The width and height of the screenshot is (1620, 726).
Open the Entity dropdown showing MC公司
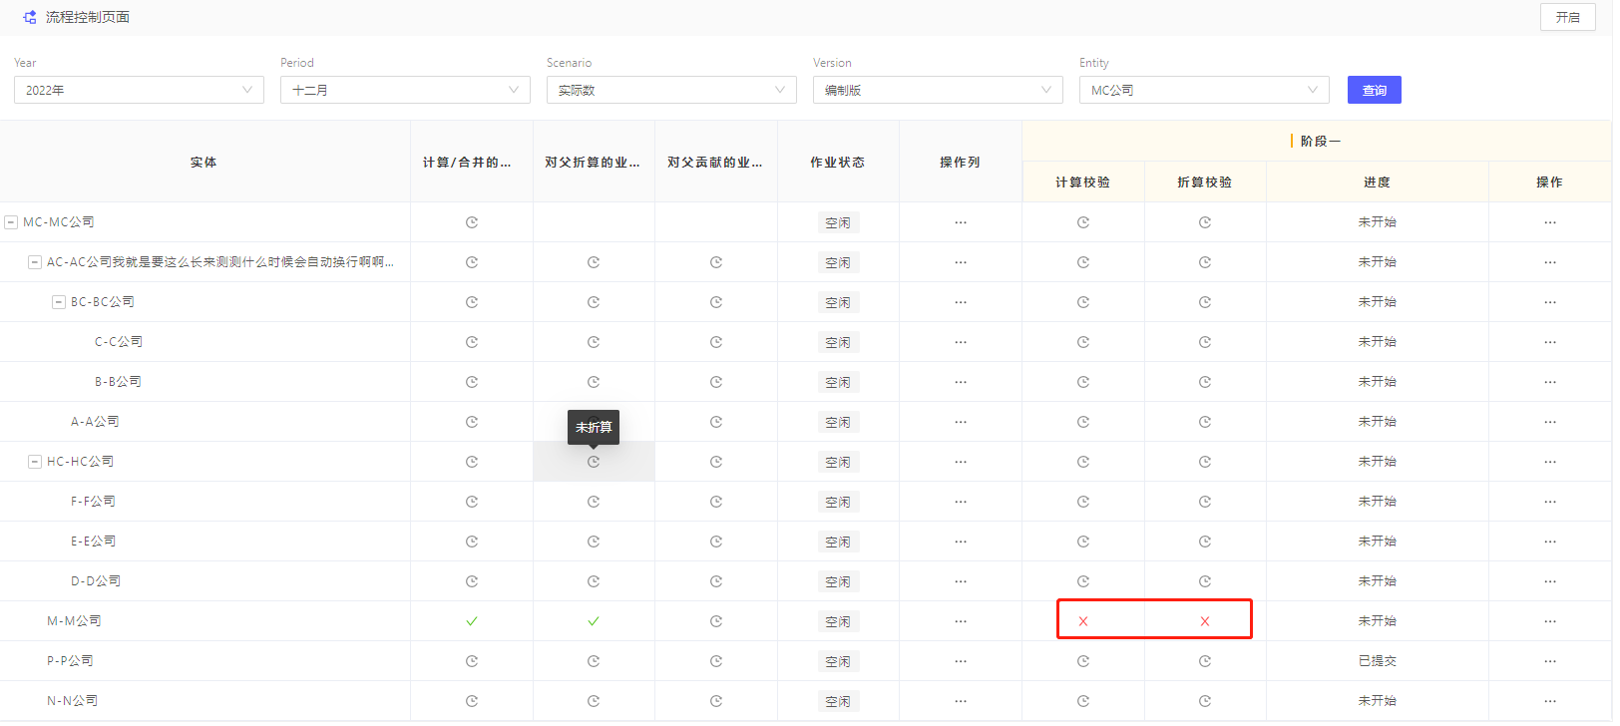(x=1204, y=90)
